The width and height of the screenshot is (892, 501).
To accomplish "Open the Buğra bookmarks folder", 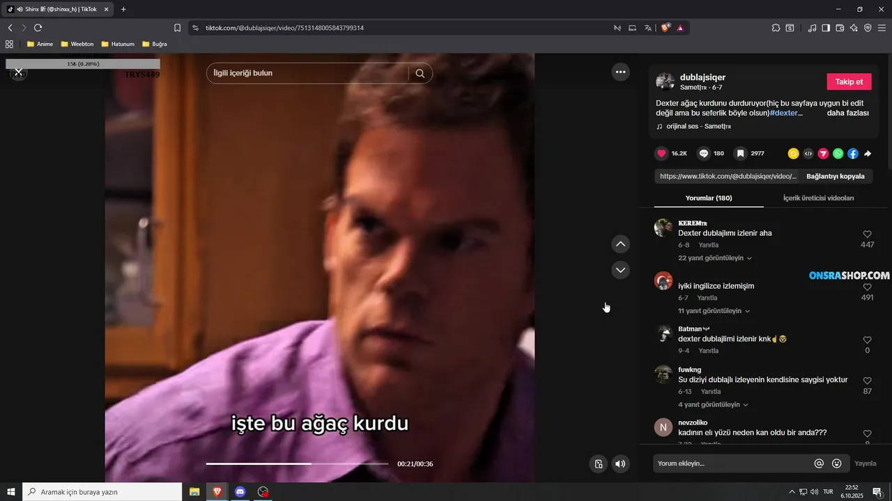I will tap(155, 44).
